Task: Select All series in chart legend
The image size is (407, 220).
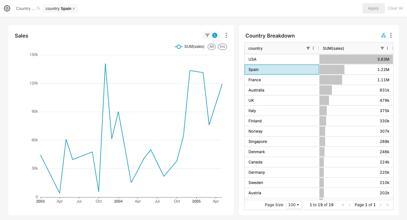Action: (212, 47)
